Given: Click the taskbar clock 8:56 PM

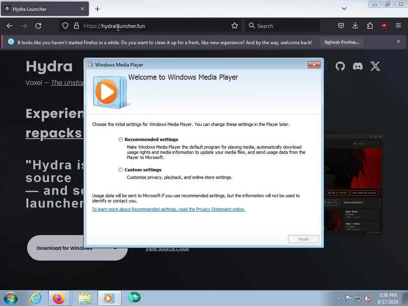Looking at the screenshot, I should click(x=388, y=298).
